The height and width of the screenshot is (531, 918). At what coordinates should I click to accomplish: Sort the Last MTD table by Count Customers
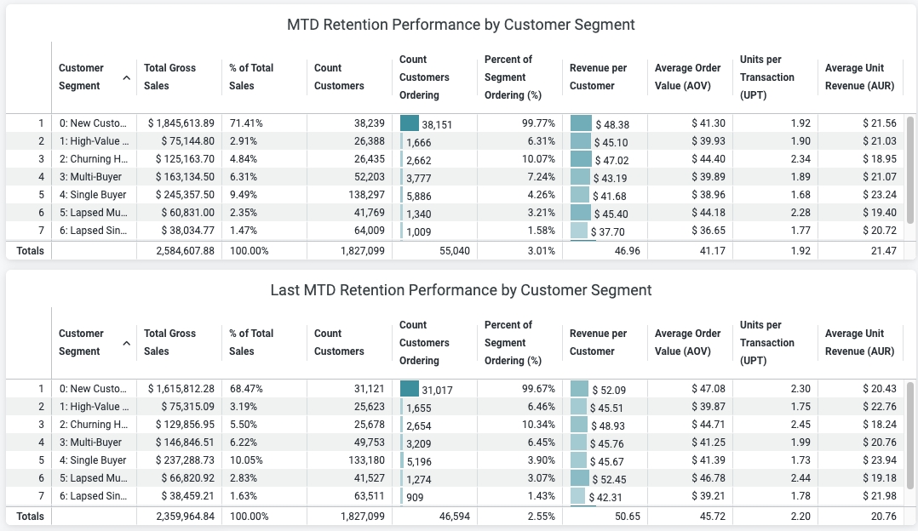tap(339, 342)
